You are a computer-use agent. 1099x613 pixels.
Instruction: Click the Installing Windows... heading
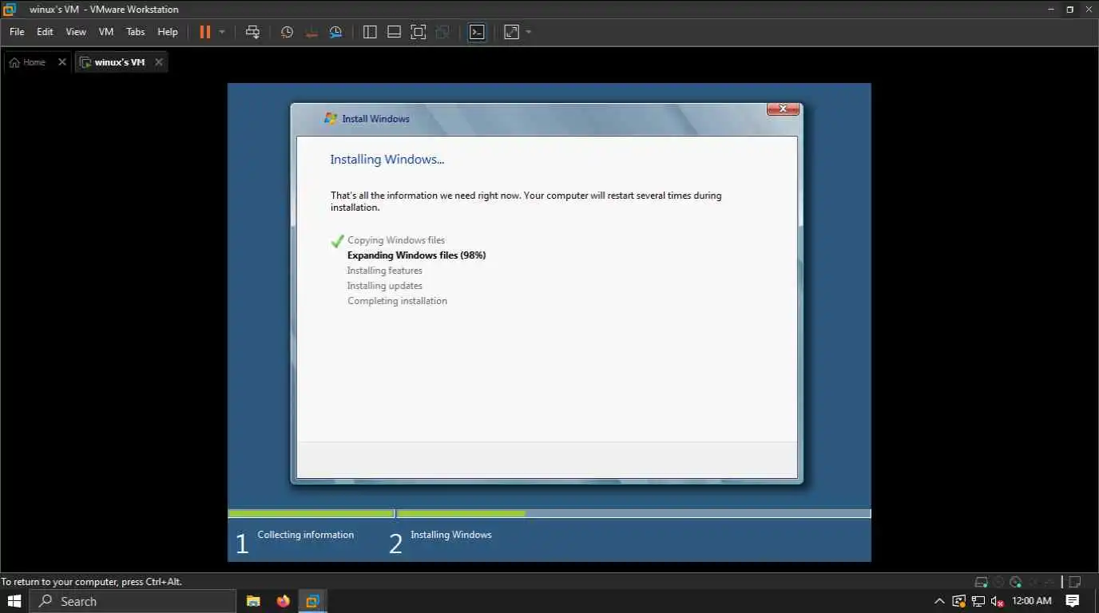[x=387, y=160]
